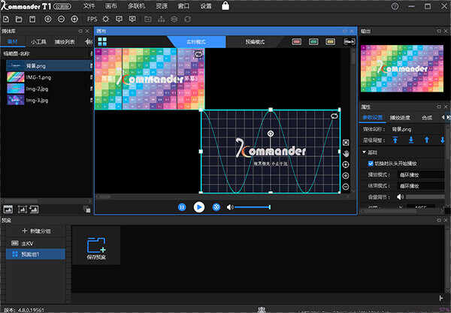
Task: Click the lock icon in the menu bar
Action: (226, 6)
